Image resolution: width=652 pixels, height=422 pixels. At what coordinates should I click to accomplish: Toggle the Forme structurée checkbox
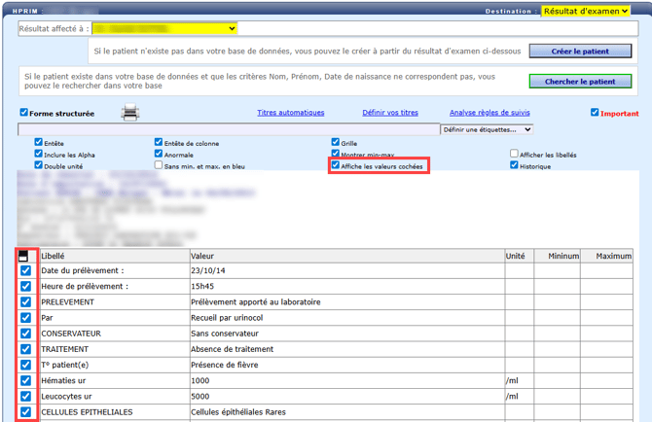(x=24, y=113)
